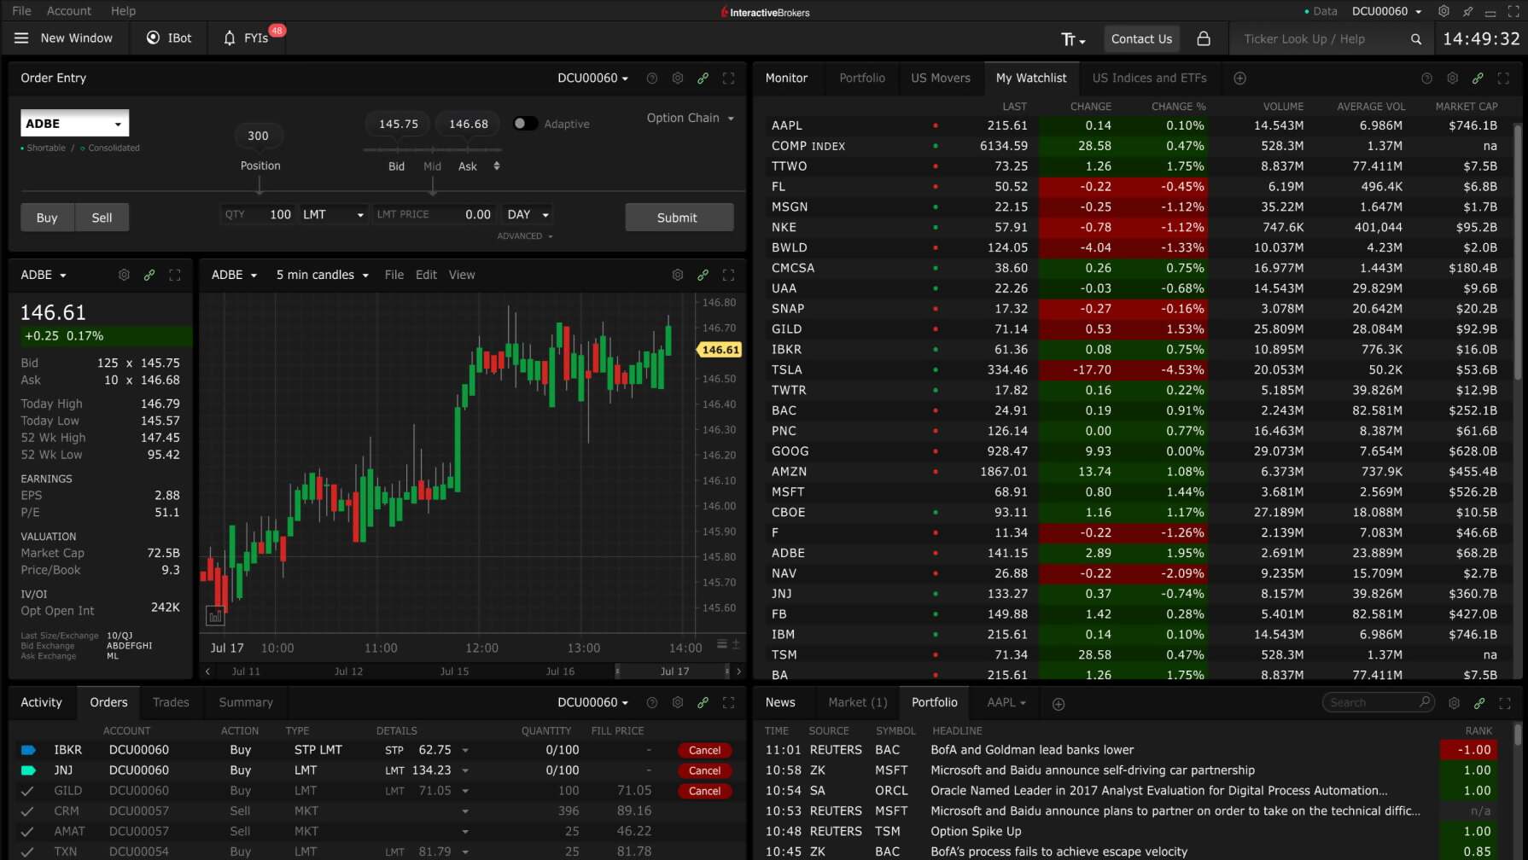The width and height of the screenshot is (1528, 860).
Task: Open the Option Chain dropdown
Action: (x=690, y=118)
